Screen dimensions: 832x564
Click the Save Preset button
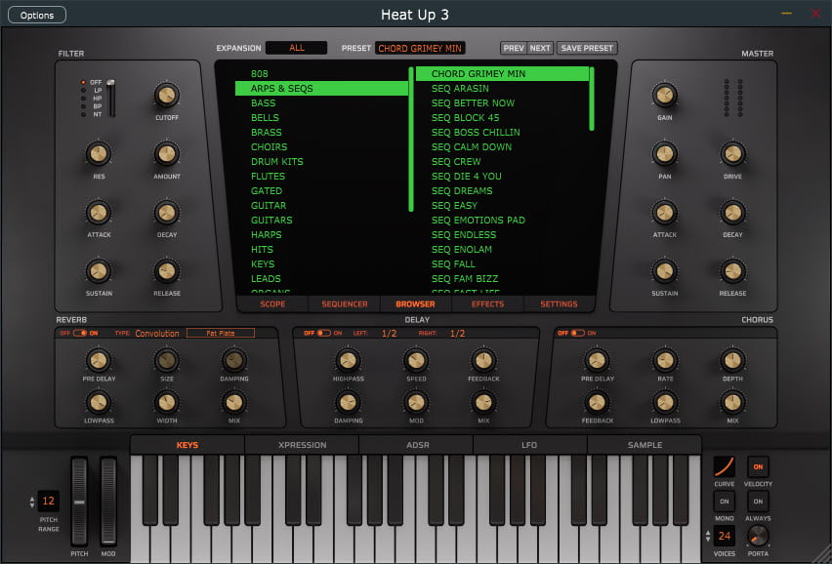pos(587,48)
